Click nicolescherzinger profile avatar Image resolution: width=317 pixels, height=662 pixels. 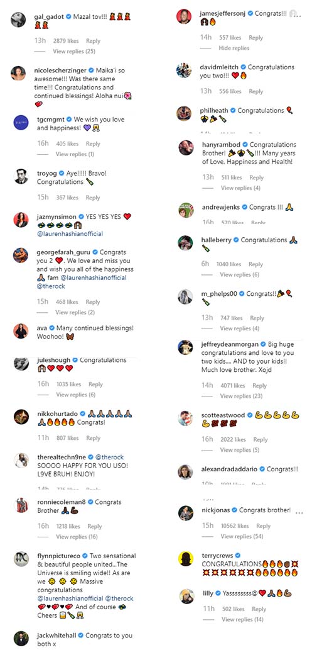(x=18, y=73)
